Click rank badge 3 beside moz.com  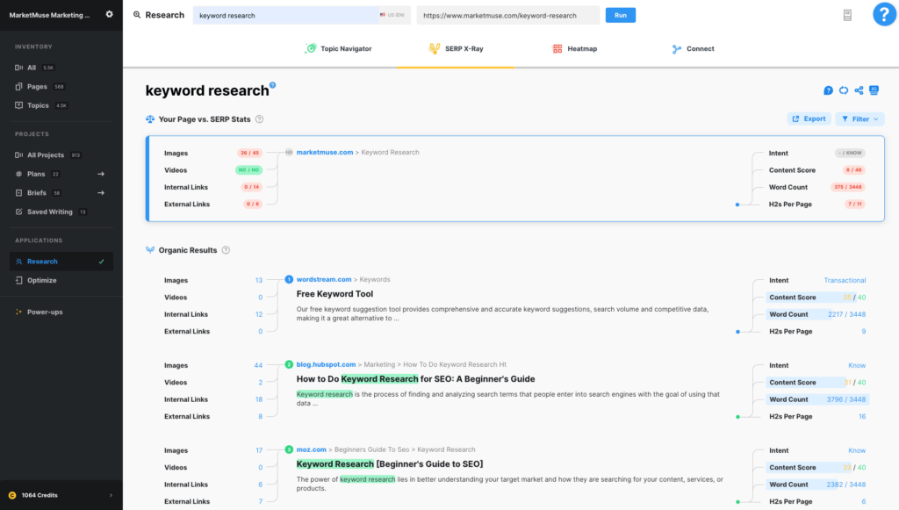pos(289,449)
